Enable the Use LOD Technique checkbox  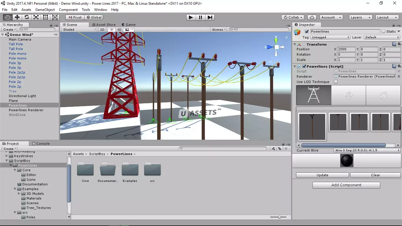[336, 82]
